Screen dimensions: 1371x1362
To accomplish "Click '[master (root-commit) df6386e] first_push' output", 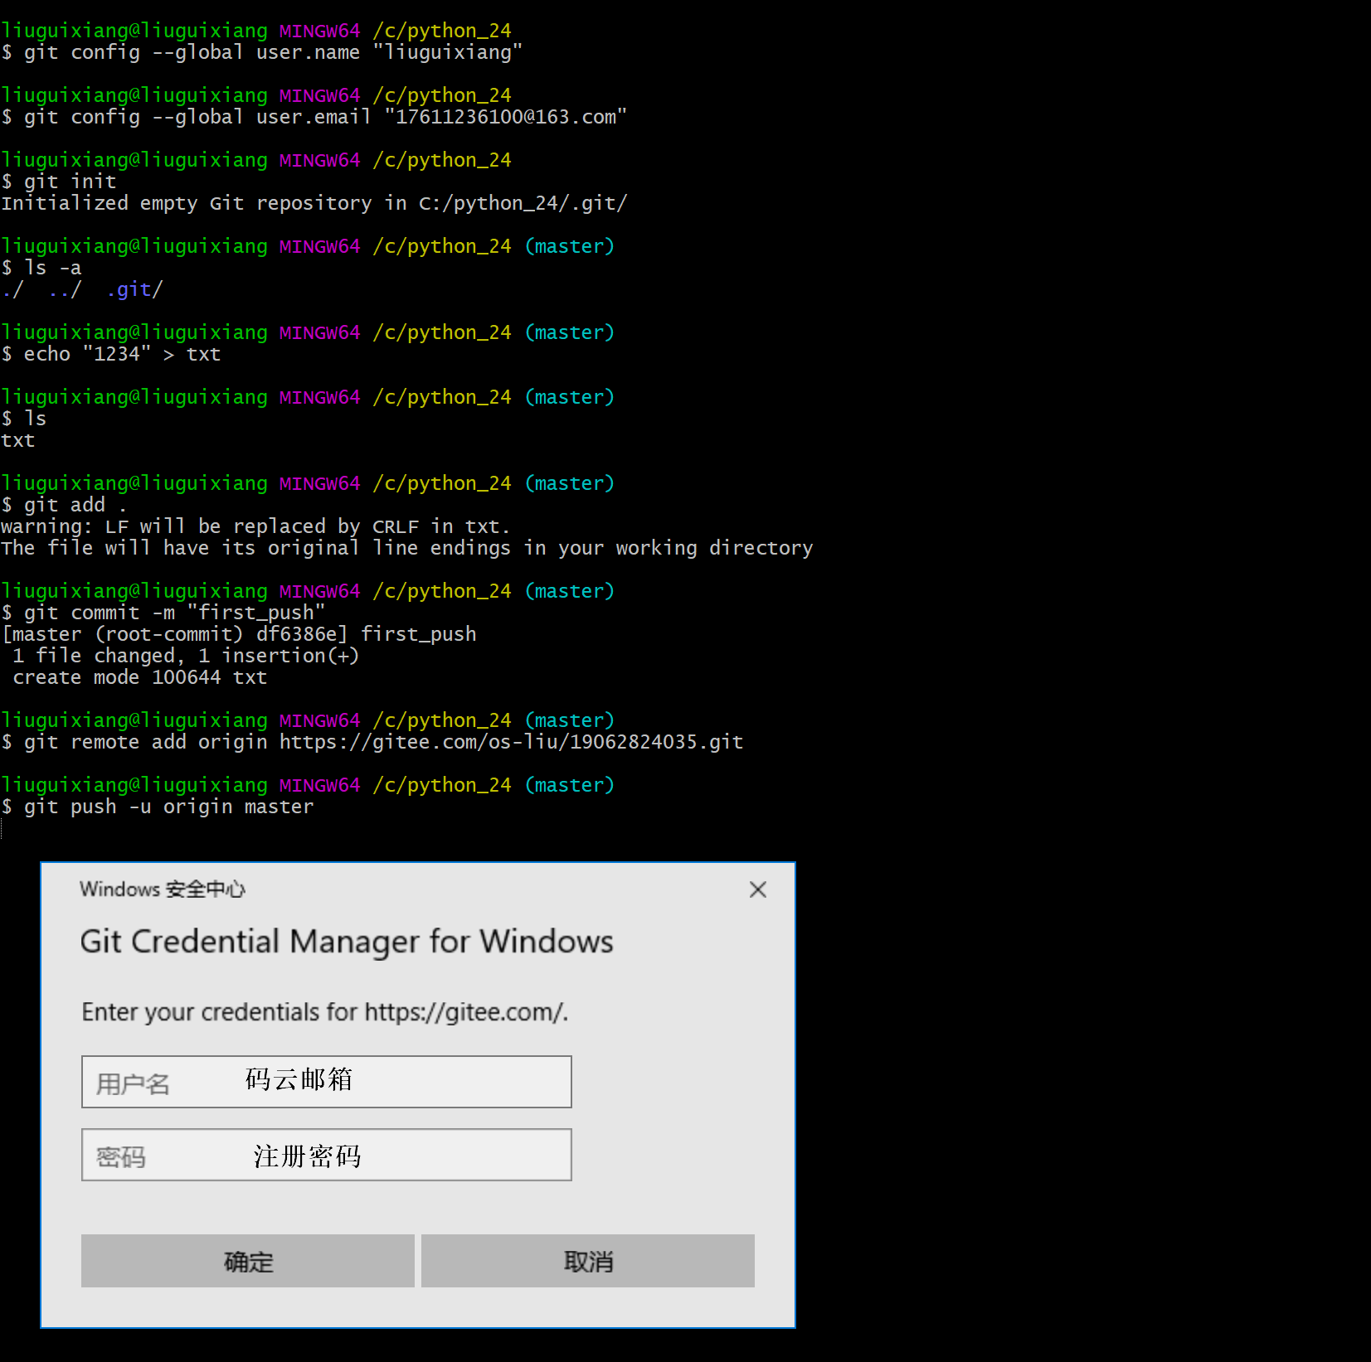I will tap(239, 634).
